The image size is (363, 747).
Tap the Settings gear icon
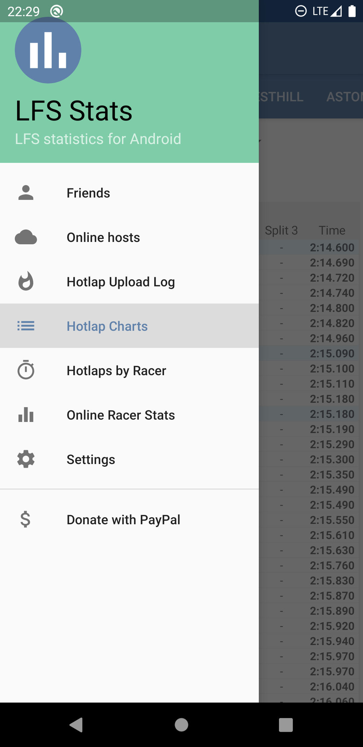[x=26, y=459]
